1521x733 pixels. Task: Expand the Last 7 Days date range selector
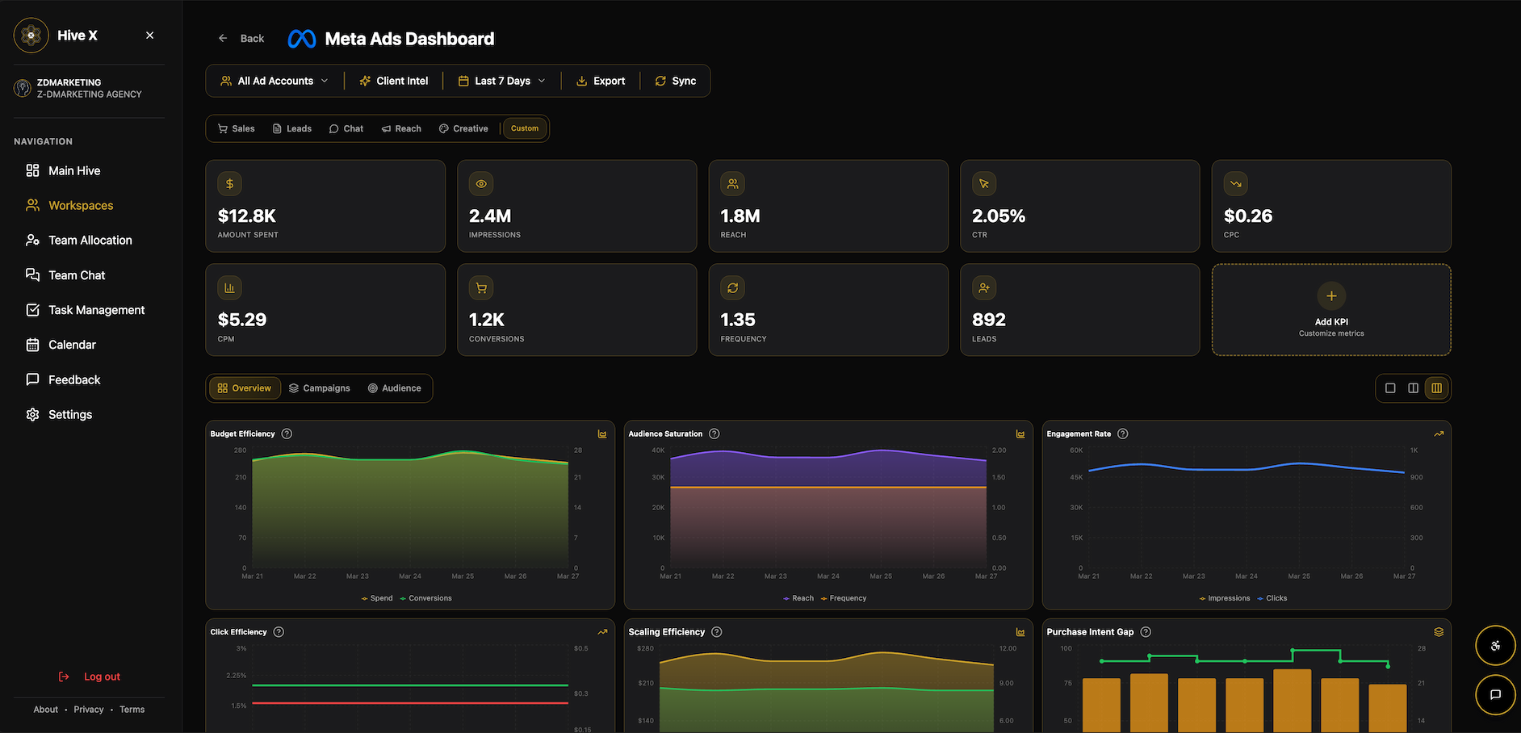click(501, 81)
